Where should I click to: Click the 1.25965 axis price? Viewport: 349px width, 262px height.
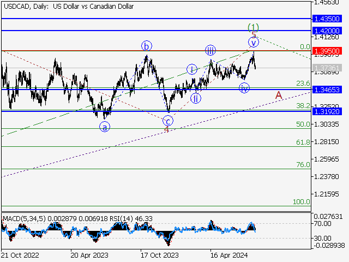pos(326,159)
